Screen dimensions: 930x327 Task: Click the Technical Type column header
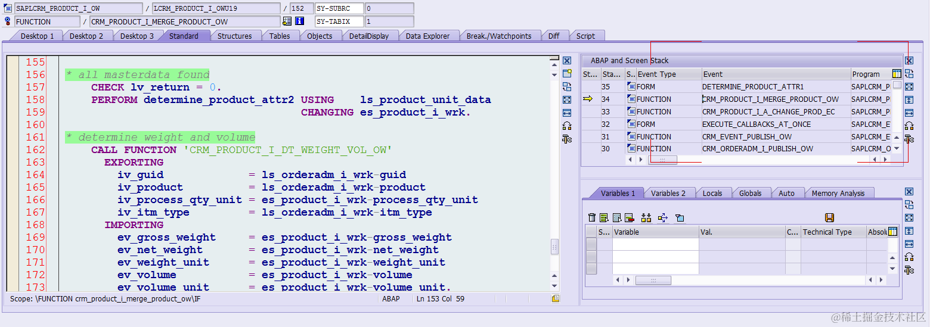[x=833, y=232]
